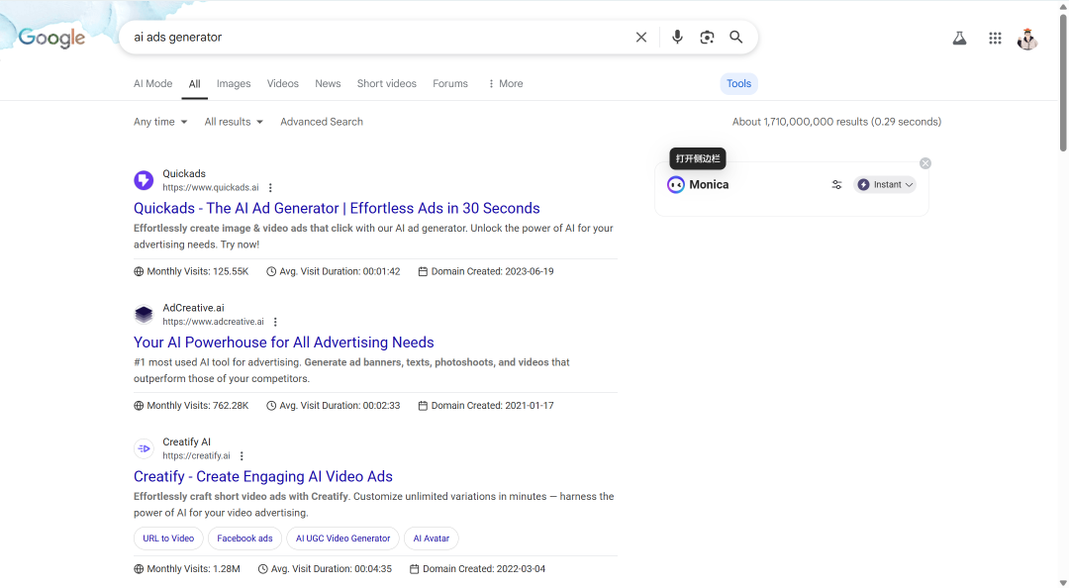Switch to Images tab
The width and height of the screenshot is (1069, 588).
(234, 84)
